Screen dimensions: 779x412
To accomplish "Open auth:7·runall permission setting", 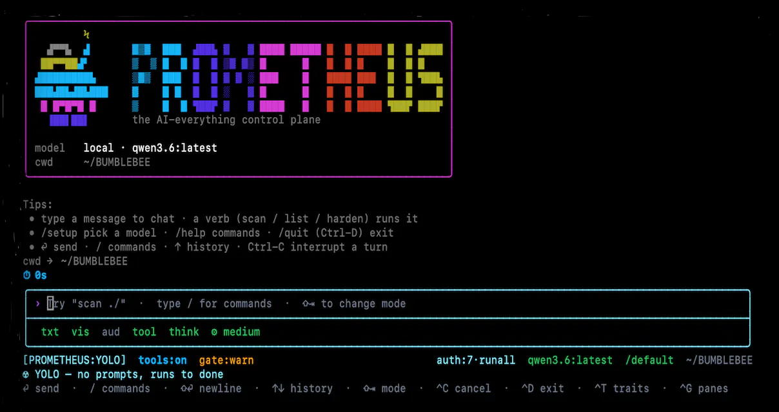I will coord(476,360).
